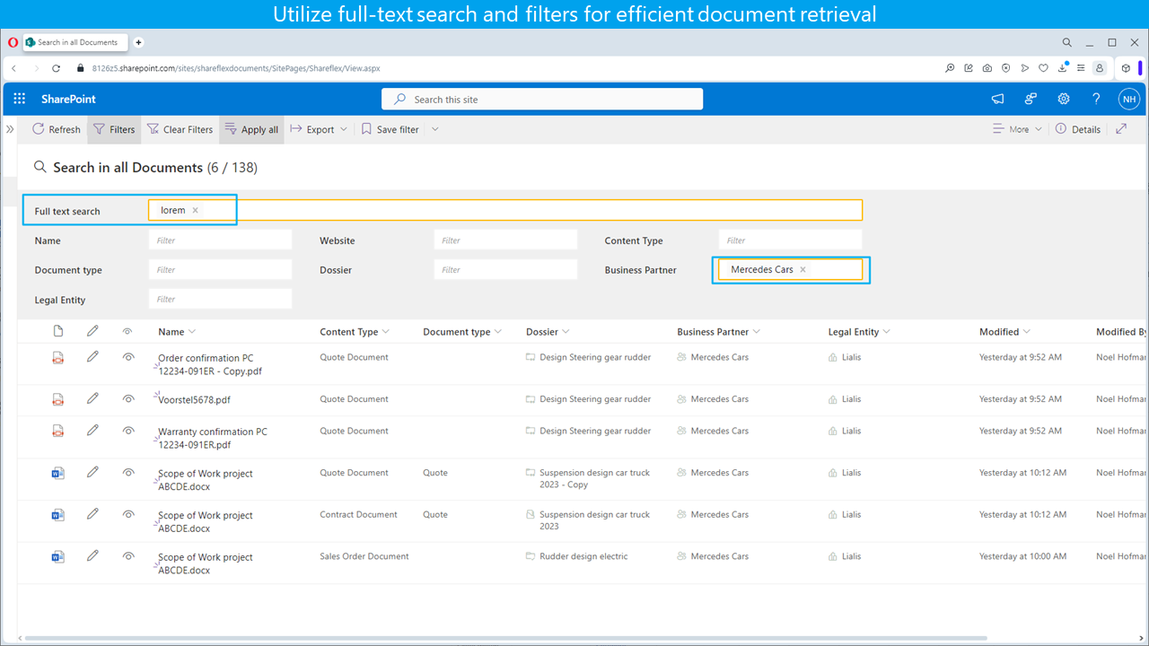Click the Website filter input field
1149x646 pixels.
click(x=505, y=240)
